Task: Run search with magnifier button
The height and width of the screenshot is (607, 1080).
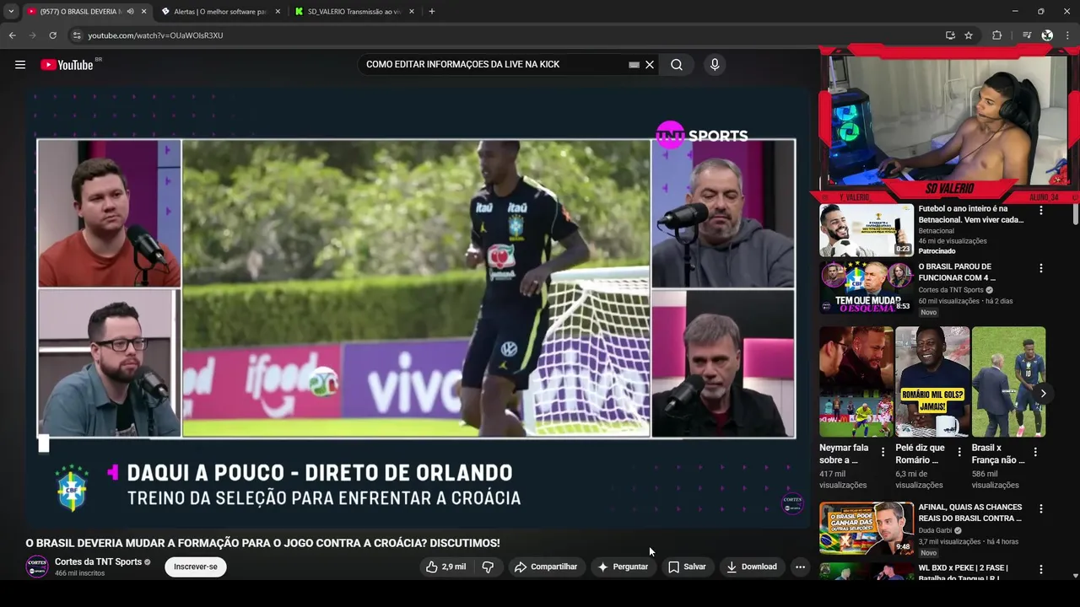Action: click(677, 64)
